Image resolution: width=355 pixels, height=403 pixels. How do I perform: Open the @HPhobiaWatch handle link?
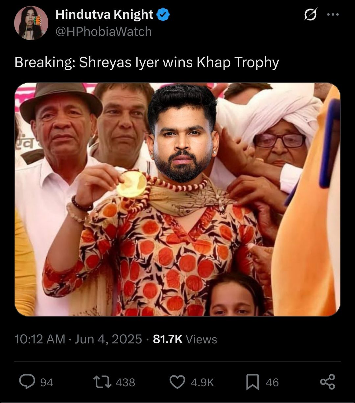[x=104, y=32]
